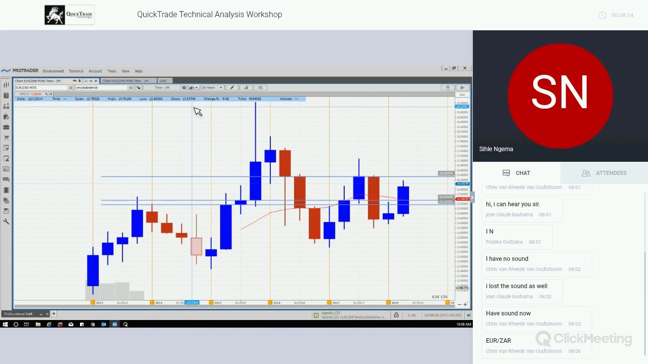Open the Tools menu

coord(112,71)
